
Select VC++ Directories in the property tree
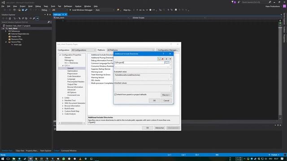pos(71,63)
